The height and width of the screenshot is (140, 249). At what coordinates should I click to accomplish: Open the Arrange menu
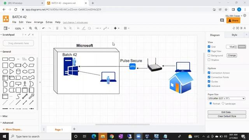coord(39,22)
